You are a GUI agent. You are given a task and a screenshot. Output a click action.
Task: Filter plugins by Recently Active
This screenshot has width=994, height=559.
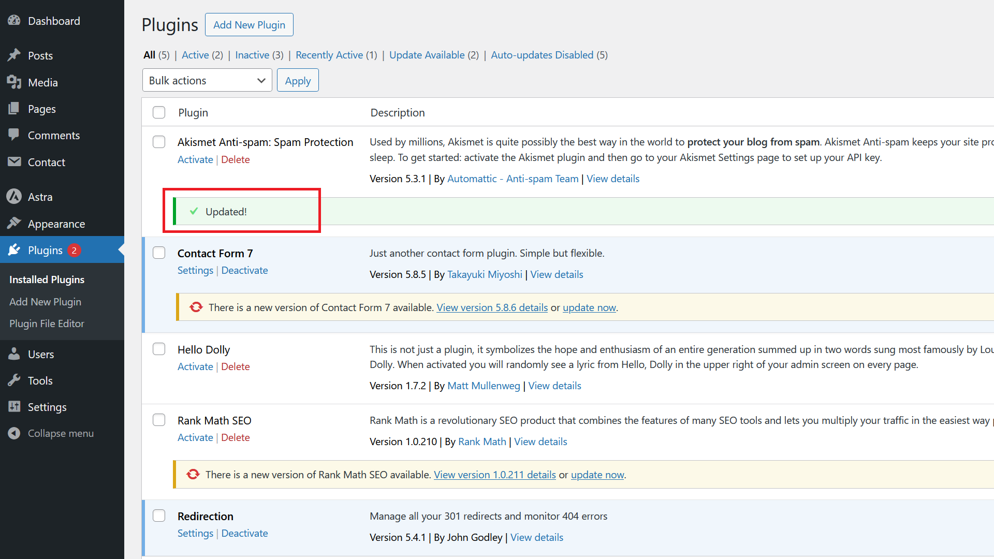(329, 55)
